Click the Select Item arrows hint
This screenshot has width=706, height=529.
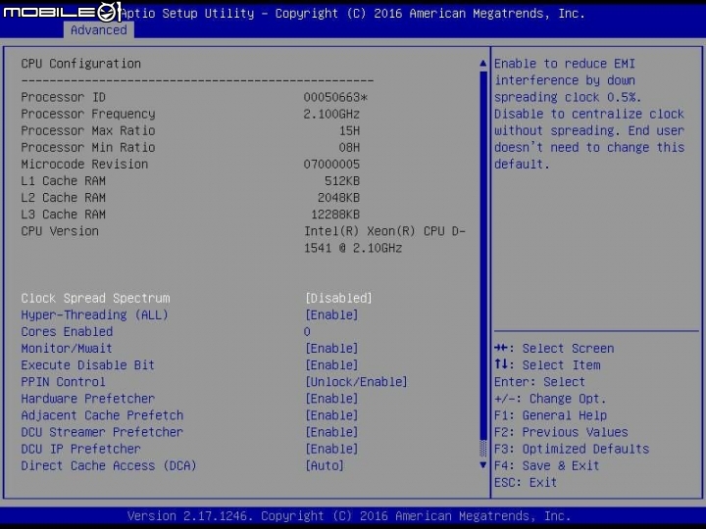(547, 364)
